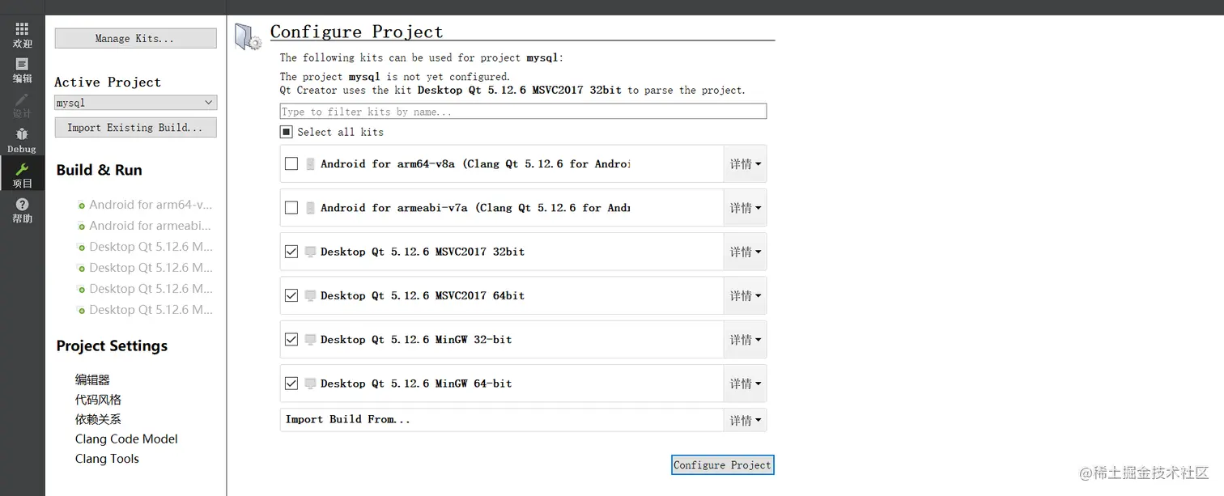Expand 详情 for Android arm64-v8a kit
The height and width of the screenshot is (496, 1224).
[745, 164]
